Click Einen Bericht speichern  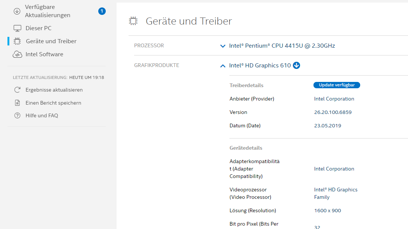(x=53, y=103)
